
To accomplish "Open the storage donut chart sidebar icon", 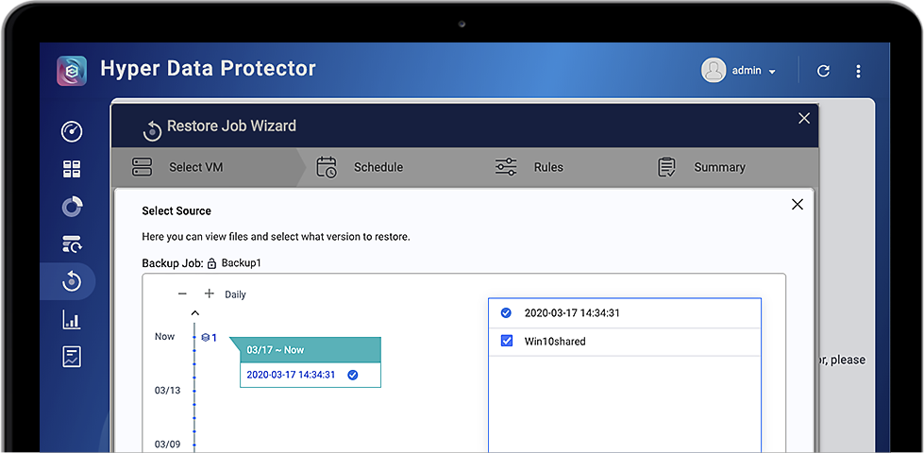I will 72,207.
